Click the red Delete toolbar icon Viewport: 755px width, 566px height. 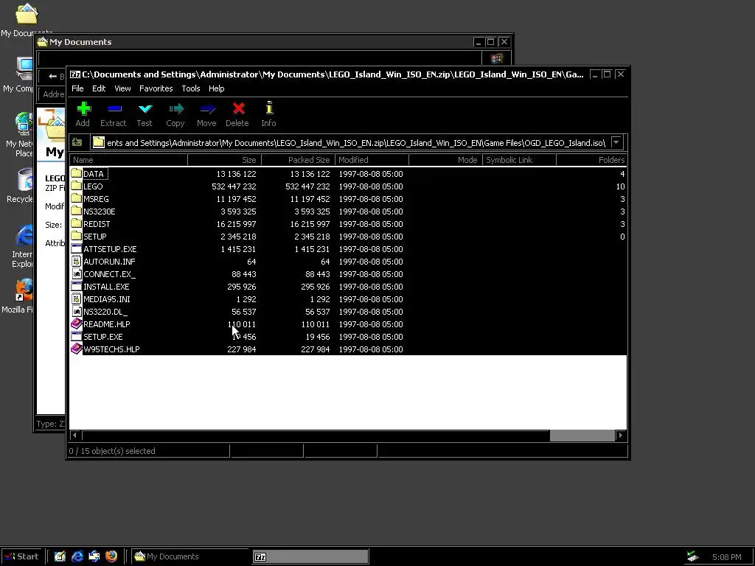coord(238,109)
